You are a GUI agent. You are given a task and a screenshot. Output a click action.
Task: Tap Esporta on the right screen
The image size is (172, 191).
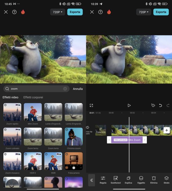click(161, 12)
